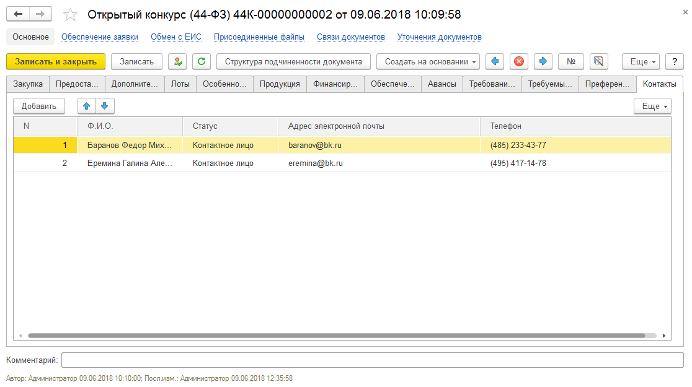Click scrollbar left arrow in contacts table
Image resolution: width=692 pixels, height=387 pixels.
(x=20, y=336)
